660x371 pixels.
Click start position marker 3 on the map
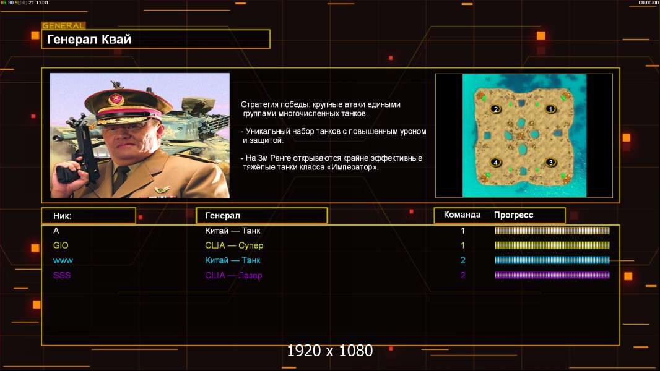[x=550, y=163]
